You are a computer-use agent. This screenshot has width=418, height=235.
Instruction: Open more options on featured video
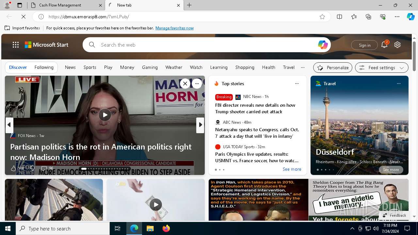[197, 84]
